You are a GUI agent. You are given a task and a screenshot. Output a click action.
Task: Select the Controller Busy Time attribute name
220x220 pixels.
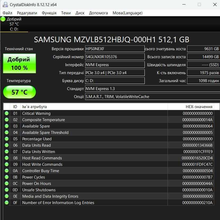[x=41, y=171]
